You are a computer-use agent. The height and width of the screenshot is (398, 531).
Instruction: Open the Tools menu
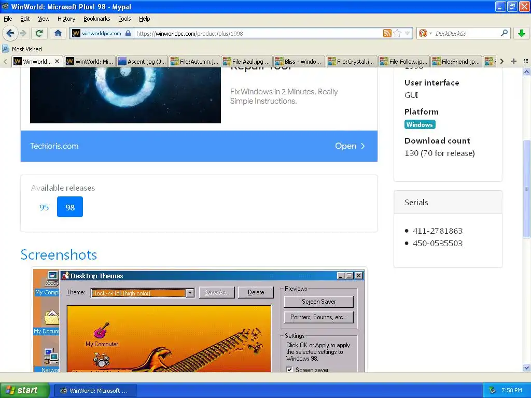(x=124, y=19)
